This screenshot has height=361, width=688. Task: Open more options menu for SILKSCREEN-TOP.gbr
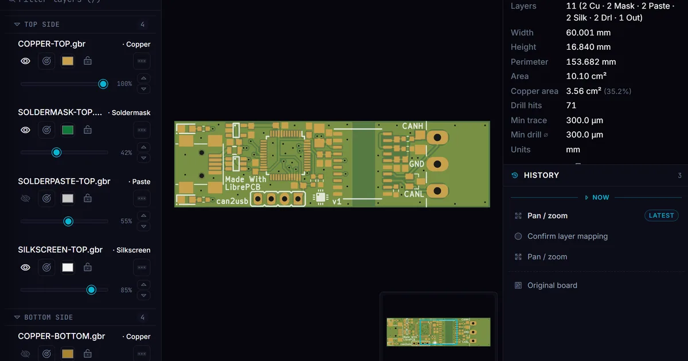142,267
